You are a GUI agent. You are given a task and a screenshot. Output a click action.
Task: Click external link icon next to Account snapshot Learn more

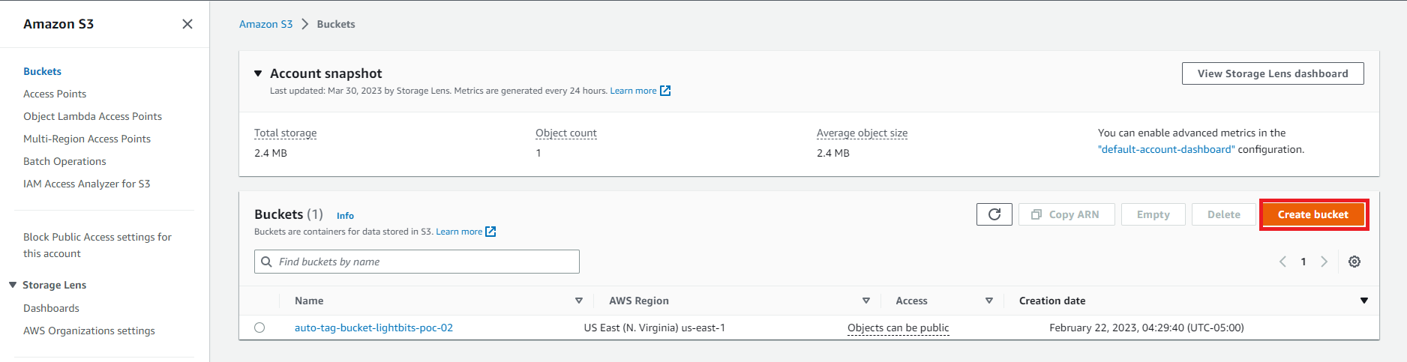[665, 91]
